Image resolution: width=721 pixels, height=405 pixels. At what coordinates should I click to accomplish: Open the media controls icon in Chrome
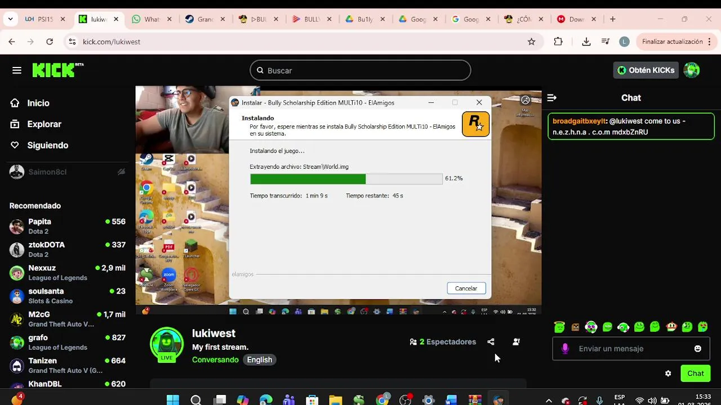(x=606, y=42)
